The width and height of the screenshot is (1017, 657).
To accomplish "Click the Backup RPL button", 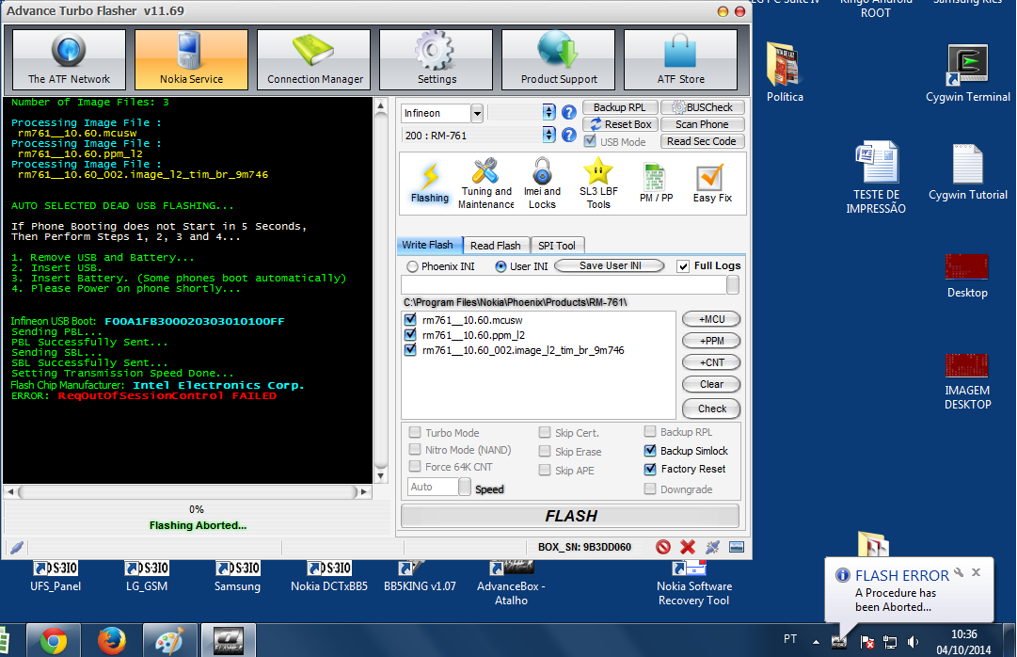I will coord(619,107).
